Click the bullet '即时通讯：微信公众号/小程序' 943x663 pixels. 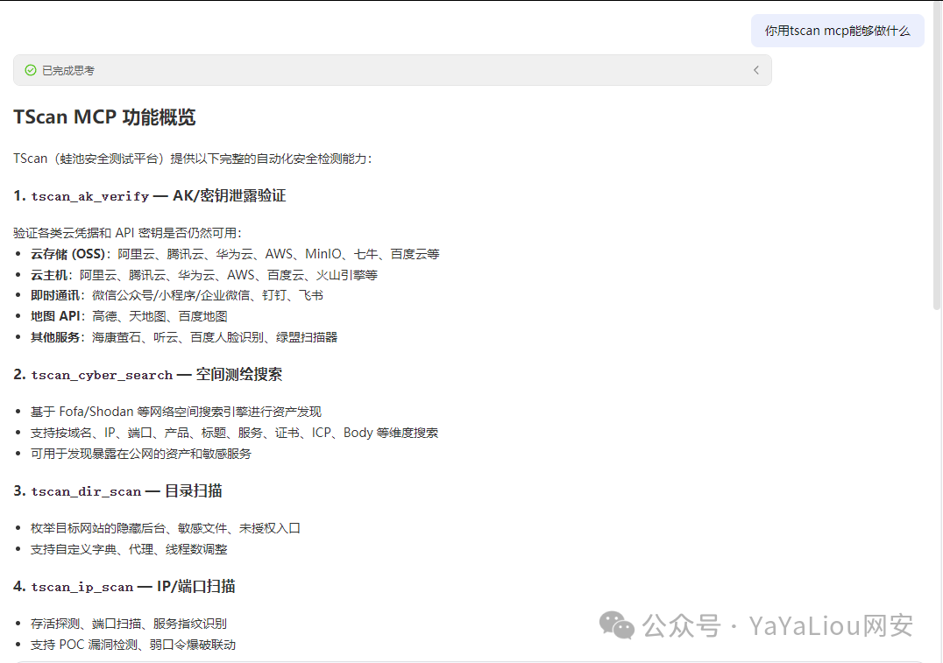point(177,296)
